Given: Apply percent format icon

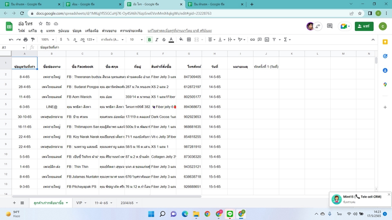Looking at the screenshot, I should point(68,40).
